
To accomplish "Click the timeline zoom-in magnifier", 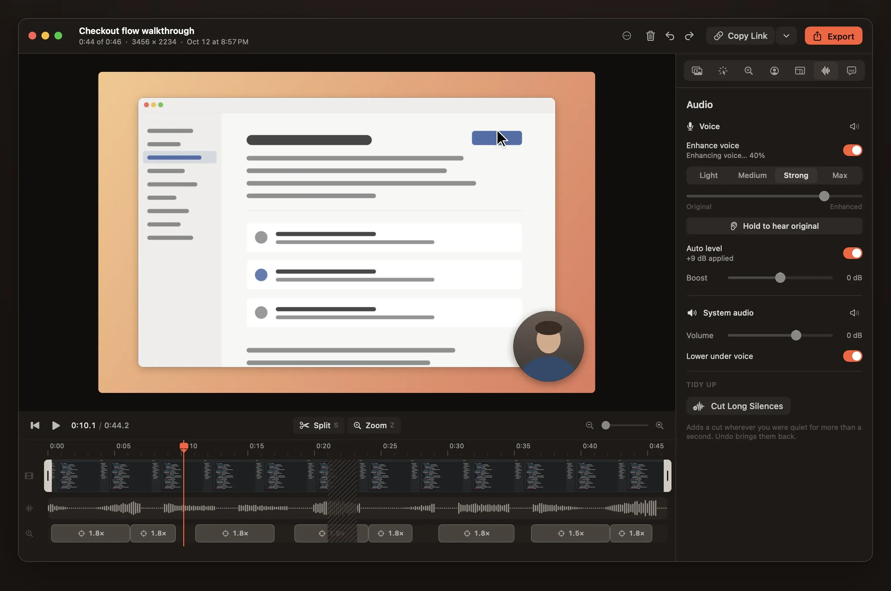I will pyautogui.click(x=660, y=426).
